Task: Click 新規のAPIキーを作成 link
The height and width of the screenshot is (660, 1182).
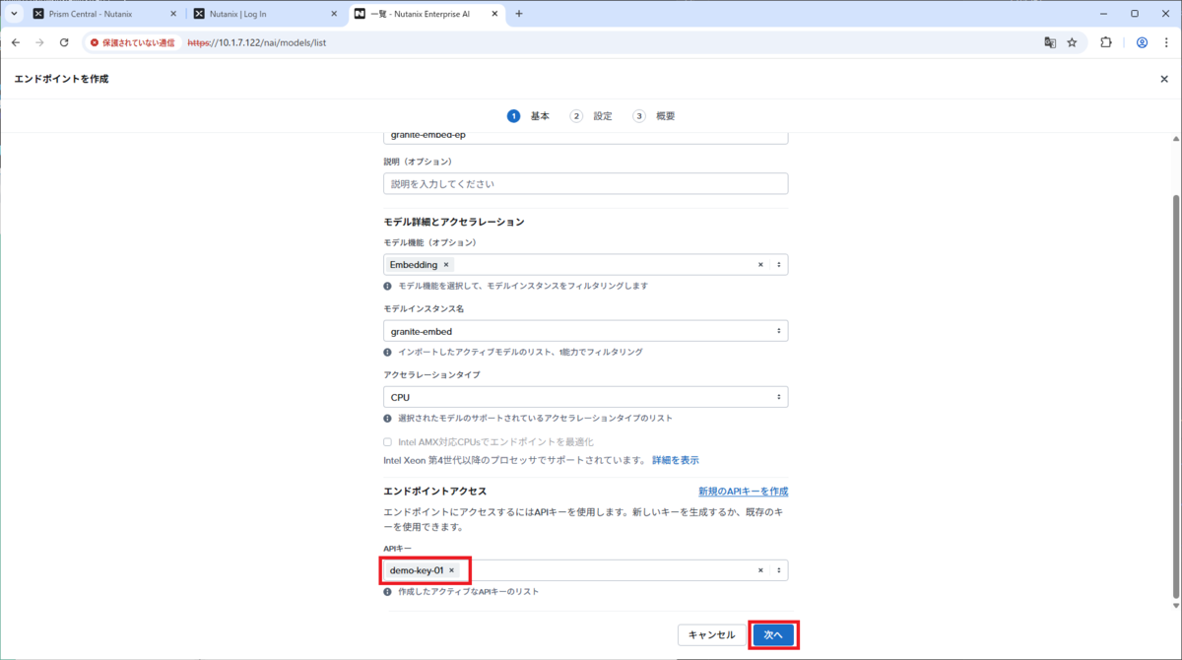Action: [743, 492]
